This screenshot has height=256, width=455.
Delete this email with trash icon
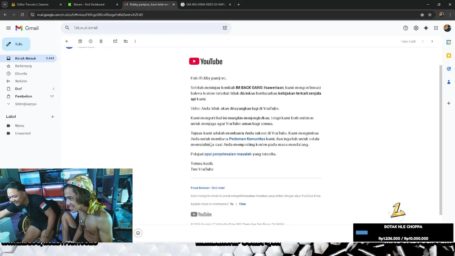click(101, 41)
